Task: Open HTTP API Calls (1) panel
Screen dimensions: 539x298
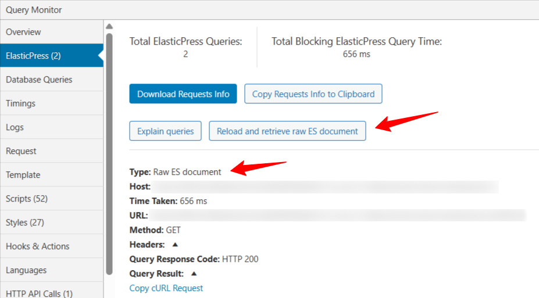Action: (39, 293)
